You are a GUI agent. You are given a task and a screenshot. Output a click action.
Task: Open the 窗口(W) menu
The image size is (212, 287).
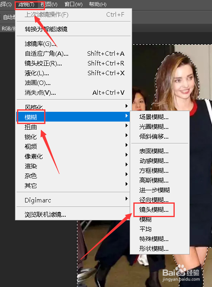[x=73, y=4]
